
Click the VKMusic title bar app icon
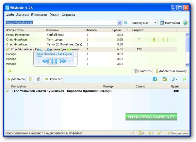coord(7,8)
